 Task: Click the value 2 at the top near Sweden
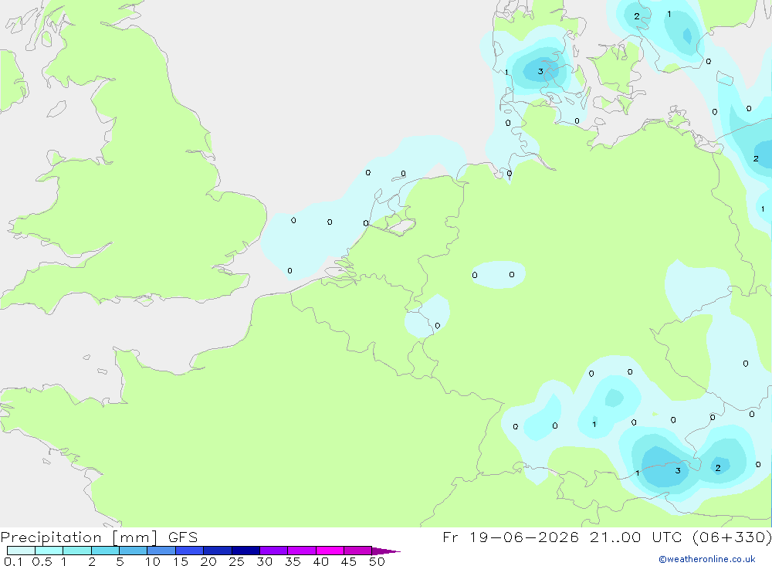click(637, 16)
